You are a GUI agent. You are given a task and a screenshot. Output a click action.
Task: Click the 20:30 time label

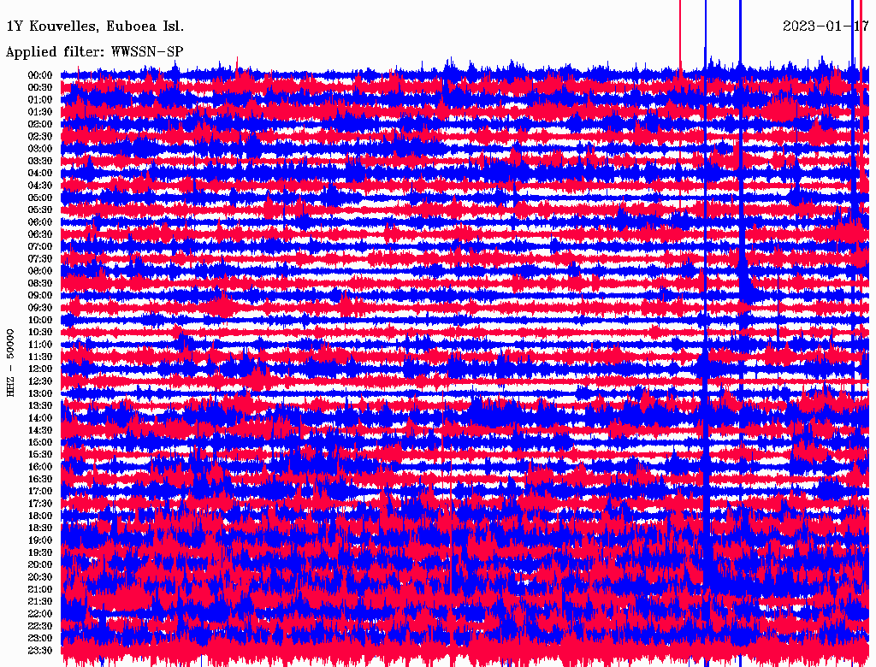(x=40, y=577)
